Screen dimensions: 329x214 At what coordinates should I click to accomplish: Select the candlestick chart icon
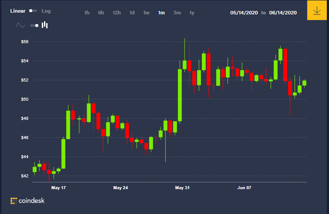(x=45, y=25)
